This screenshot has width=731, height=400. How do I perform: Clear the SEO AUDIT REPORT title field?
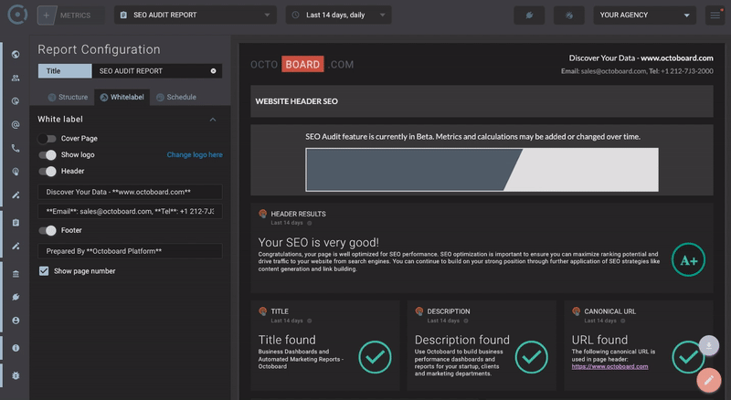click(213, 71)
